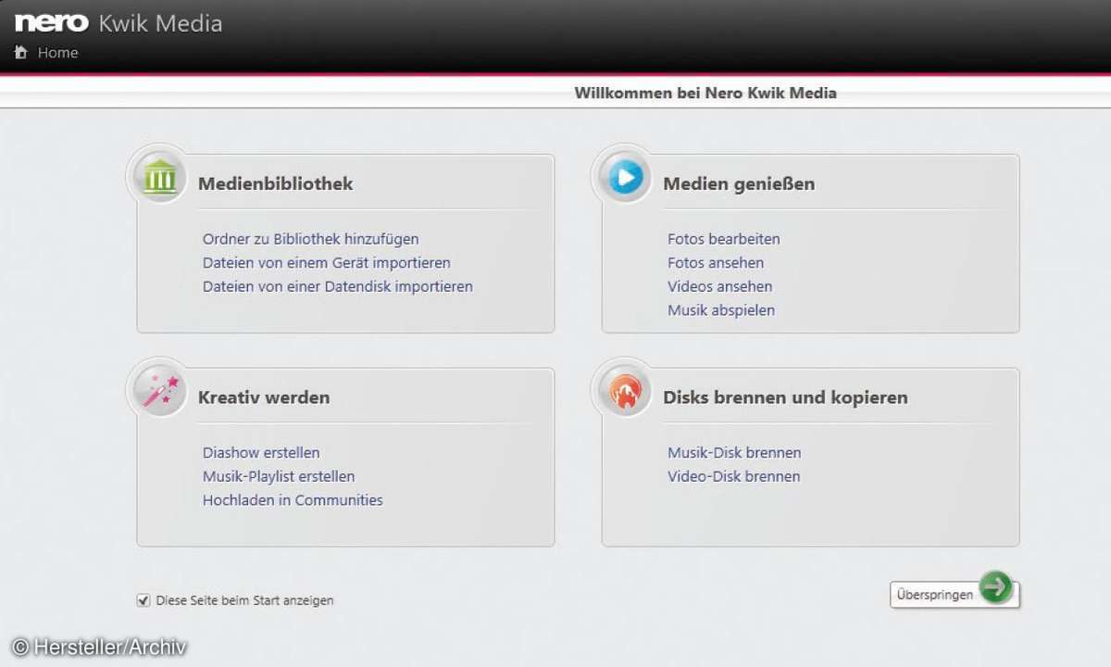Click the blue play icon for Medien genießen
1111x667 pixels.
click(x=625, y=176)
